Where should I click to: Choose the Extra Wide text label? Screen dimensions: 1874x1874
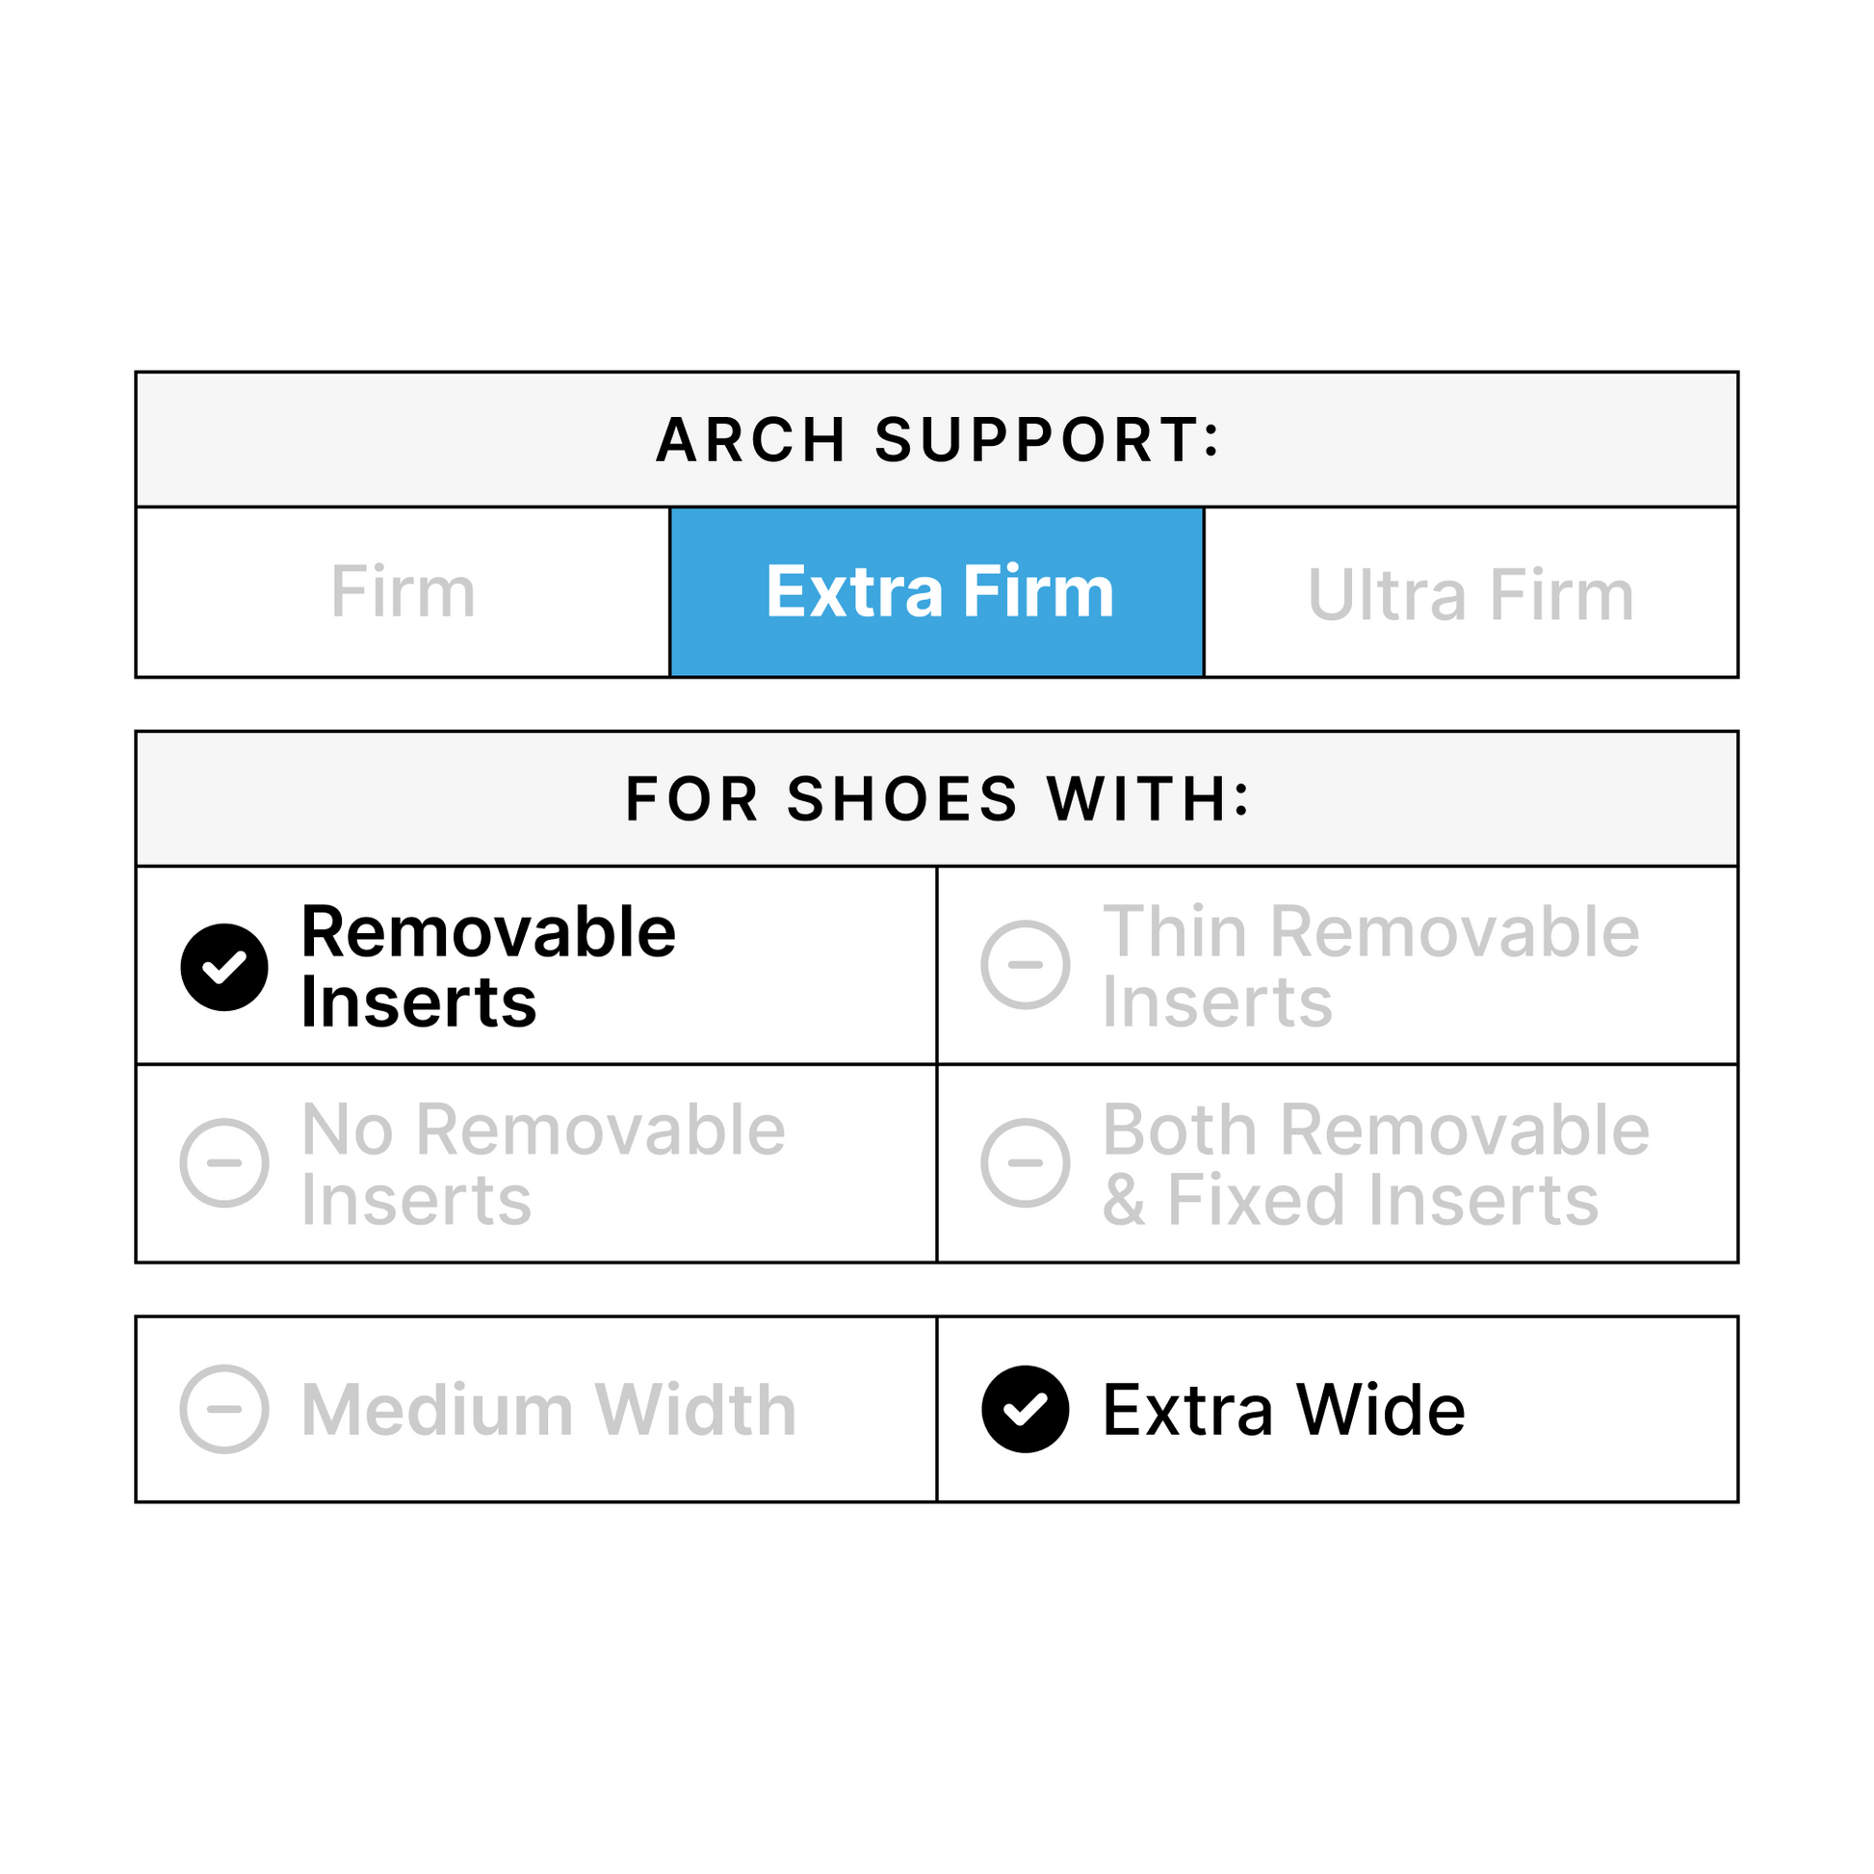pos(1284,1410)
